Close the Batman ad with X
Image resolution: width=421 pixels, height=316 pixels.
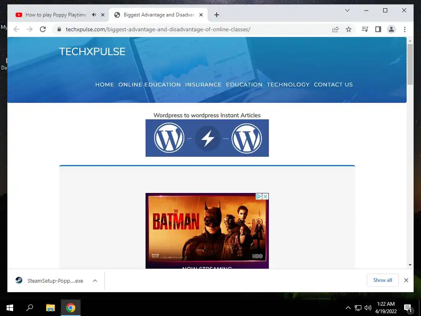click(265, 196)
